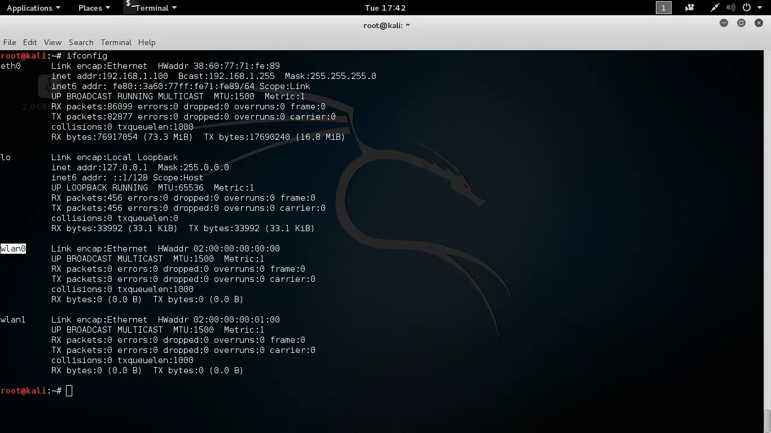Open the power system menu

pyautogui.click(x=751, y=8)
